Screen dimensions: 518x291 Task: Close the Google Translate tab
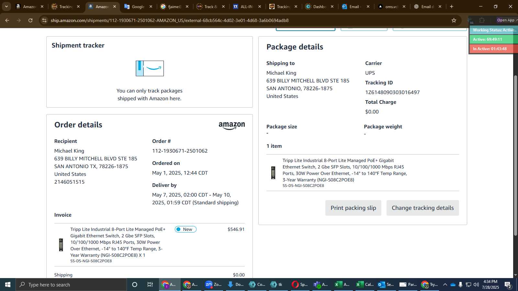tap(151, 6)
